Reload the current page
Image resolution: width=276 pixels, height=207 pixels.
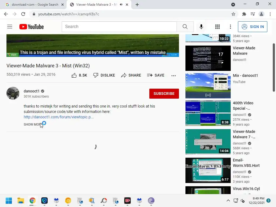pos(23,14)
